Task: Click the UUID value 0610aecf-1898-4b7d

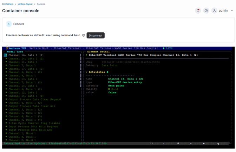Action: 131,62
